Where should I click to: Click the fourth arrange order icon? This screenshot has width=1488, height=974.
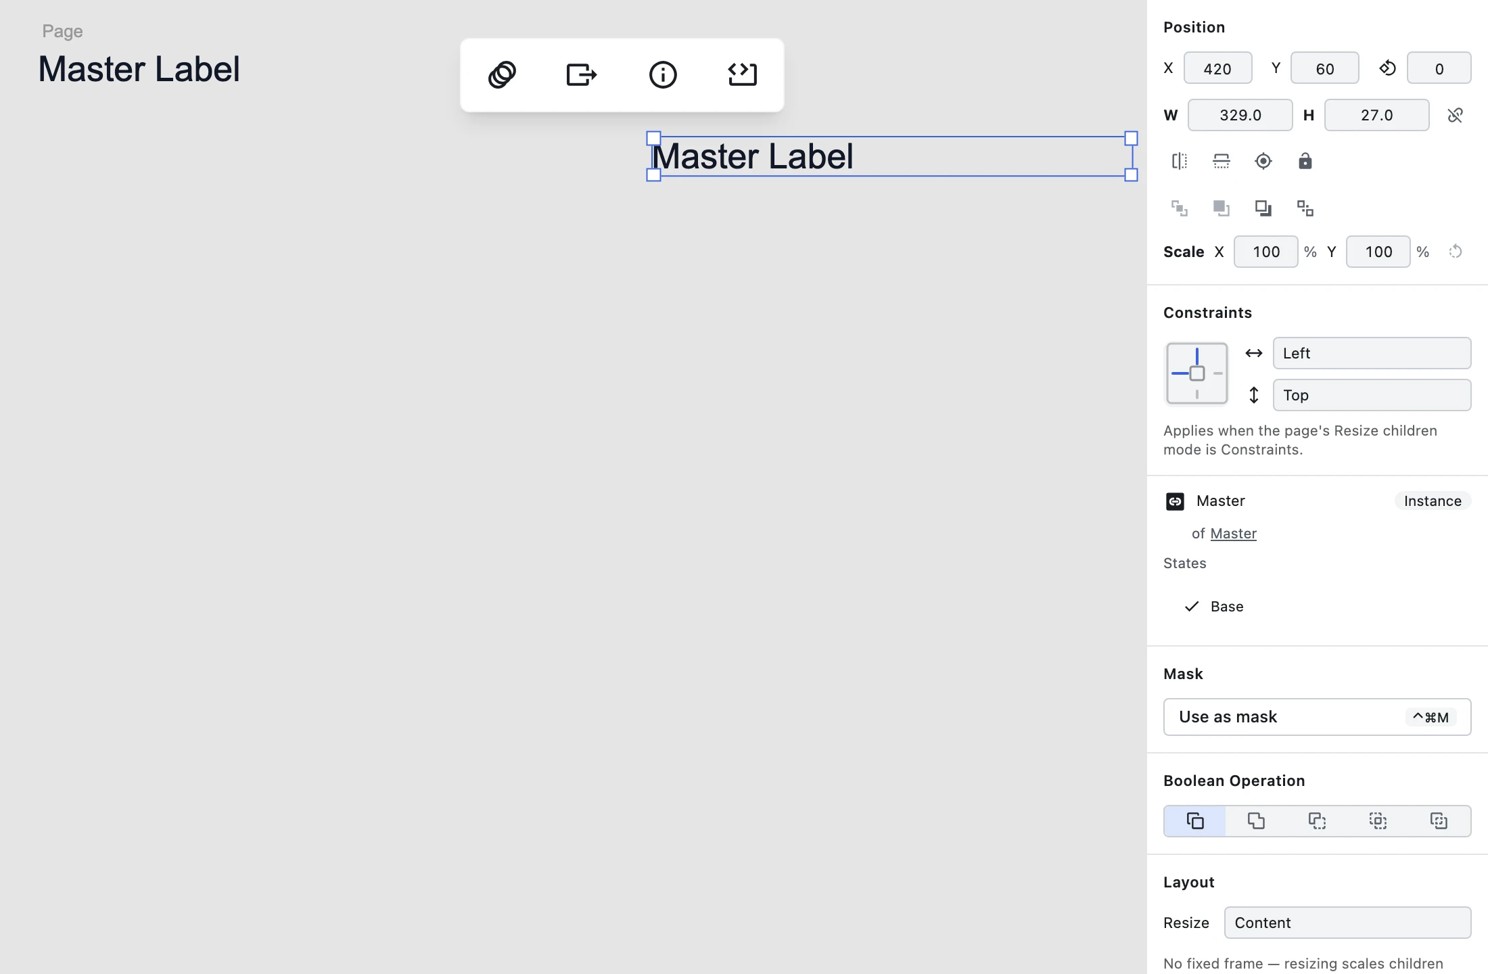click(x=1305, y=208)
